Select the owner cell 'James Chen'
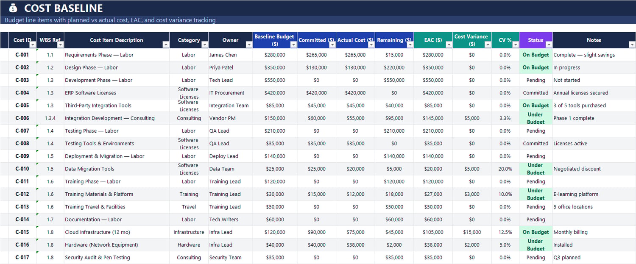636x264 pixels. pyautogui.click(x=231, y=55)
